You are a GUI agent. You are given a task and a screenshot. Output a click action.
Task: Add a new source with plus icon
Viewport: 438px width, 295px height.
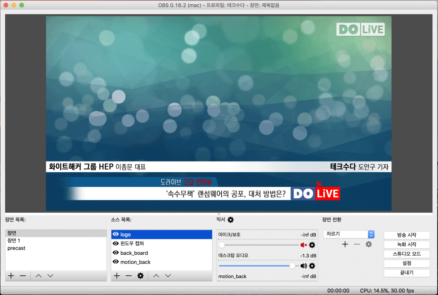[117, 276]
